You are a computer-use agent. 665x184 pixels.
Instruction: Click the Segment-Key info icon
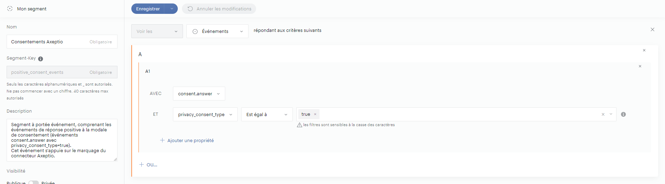point(41,59)
